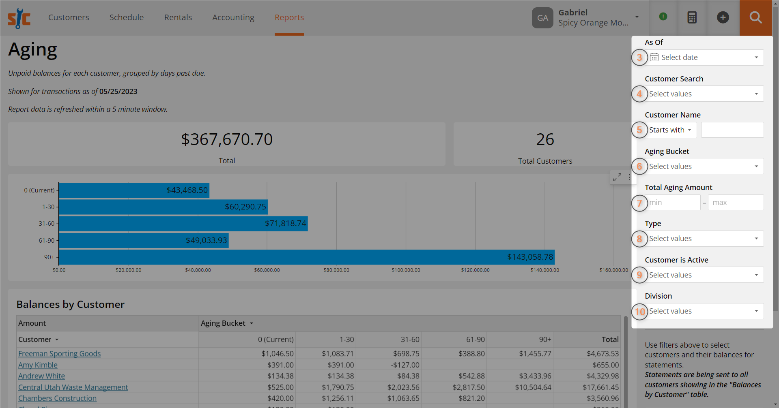Switch to the Accounting tab
The width and height of the screenshot is (779, 408).
pos(233,17)
